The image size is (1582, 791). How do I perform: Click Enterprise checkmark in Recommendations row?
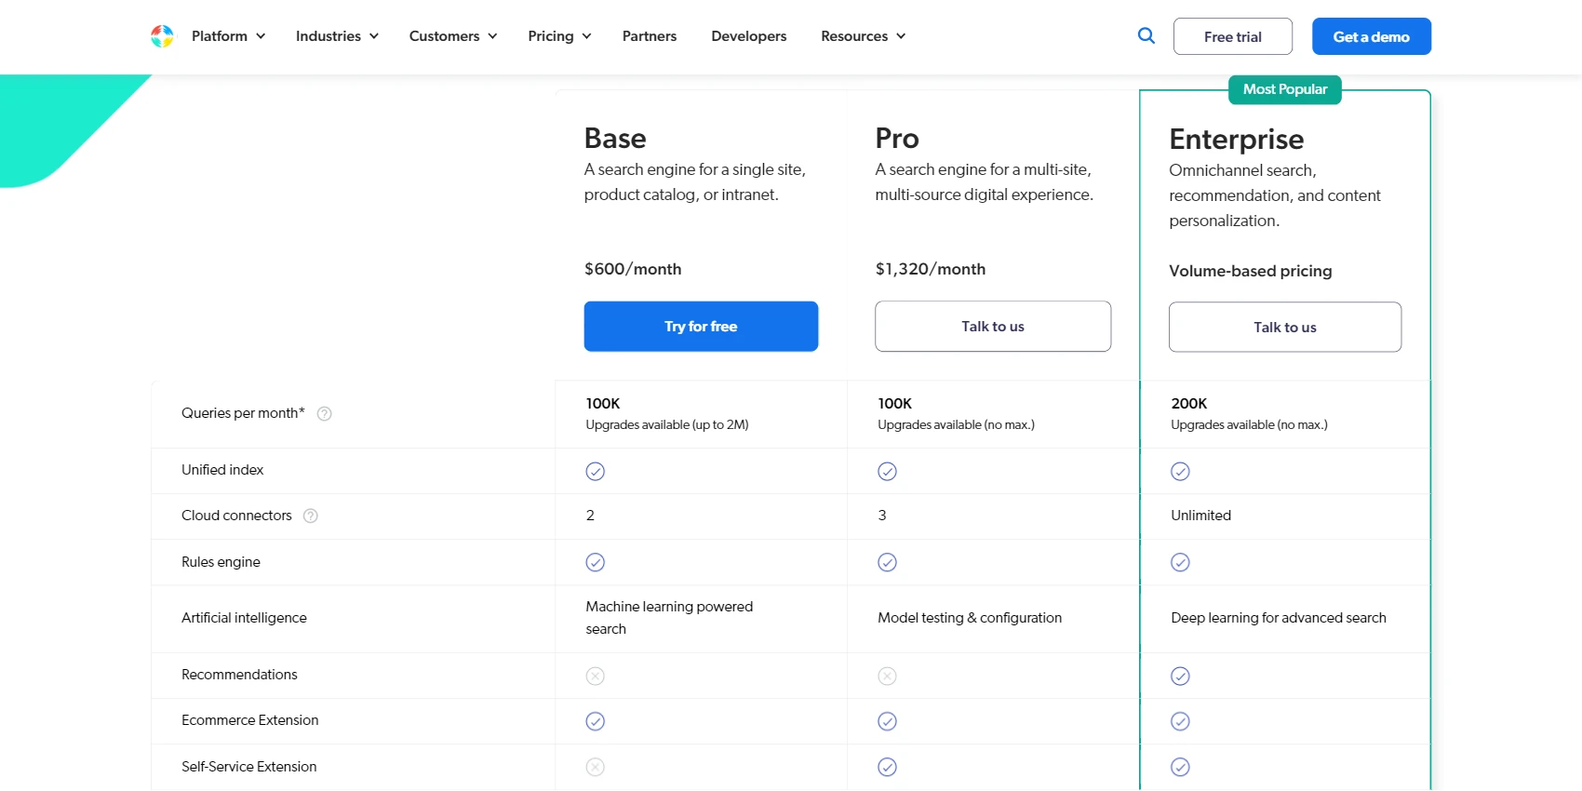click(x=1180, y=676)
